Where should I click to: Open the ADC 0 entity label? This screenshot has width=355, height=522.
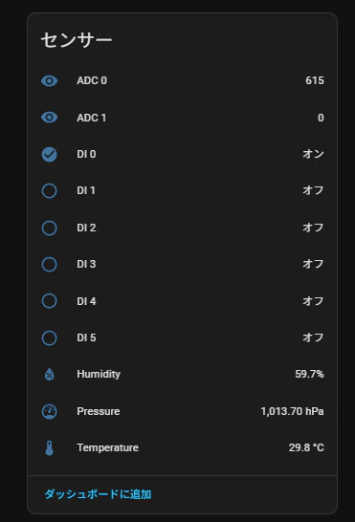92,80
